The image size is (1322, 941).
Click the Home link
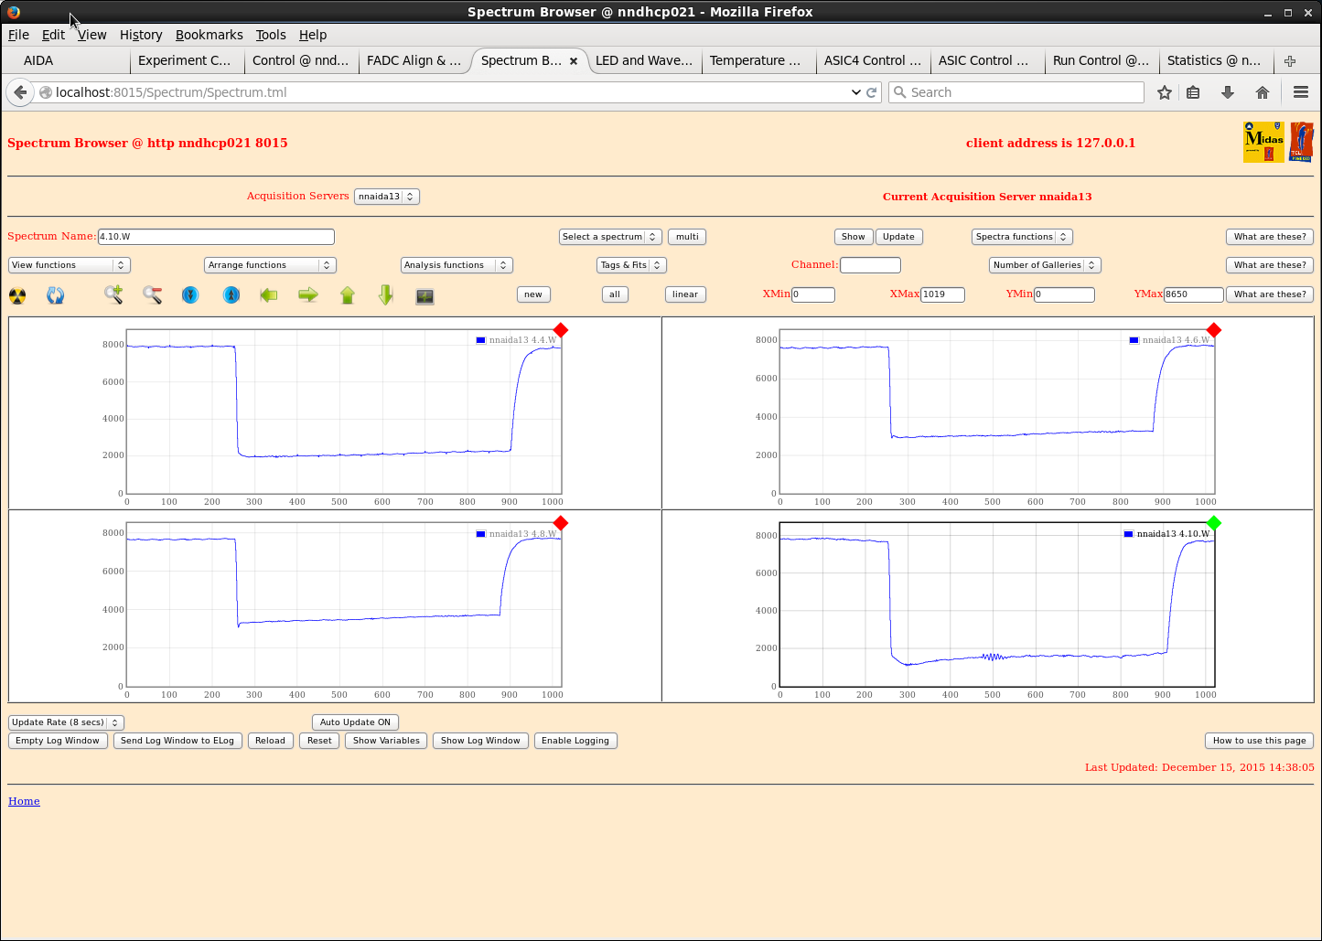24,801
